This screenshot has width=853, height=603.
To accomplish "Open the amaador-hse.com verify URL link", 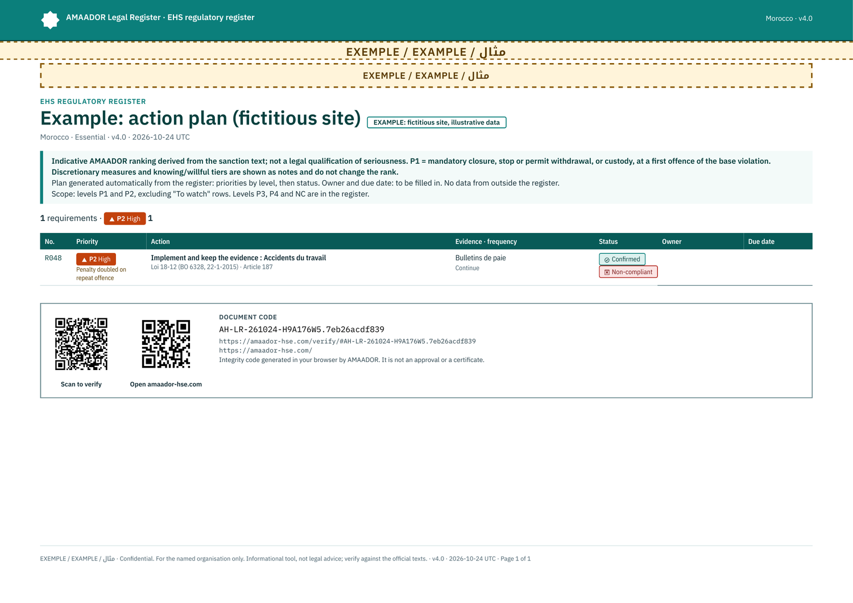I will pos(347,342).
